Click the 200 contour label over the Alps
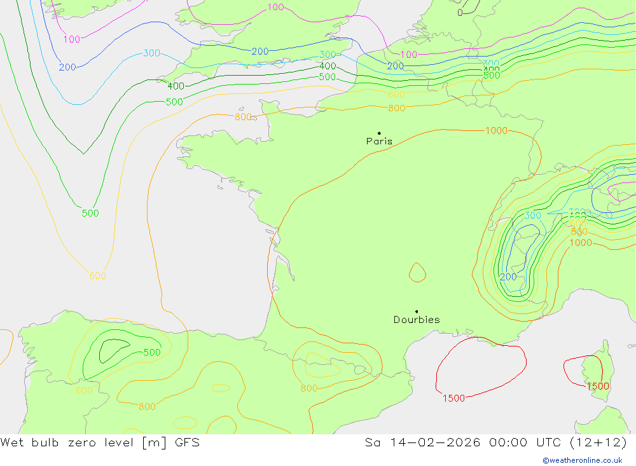 508,277
